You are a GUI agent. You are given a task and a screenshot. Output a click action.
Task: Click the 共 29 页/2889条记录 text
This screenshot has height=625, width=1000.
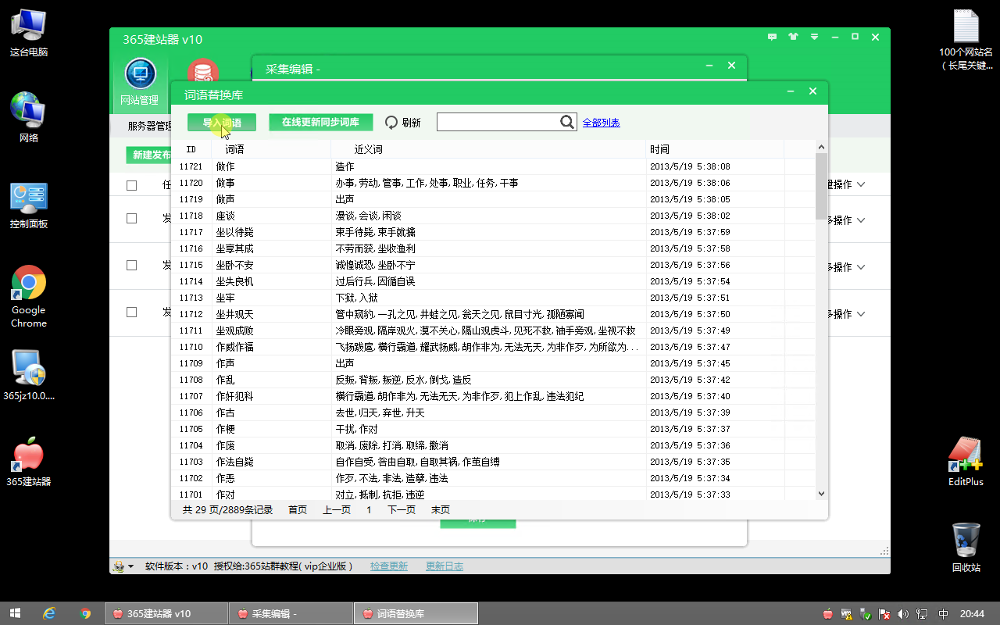[x=227, y=510]
